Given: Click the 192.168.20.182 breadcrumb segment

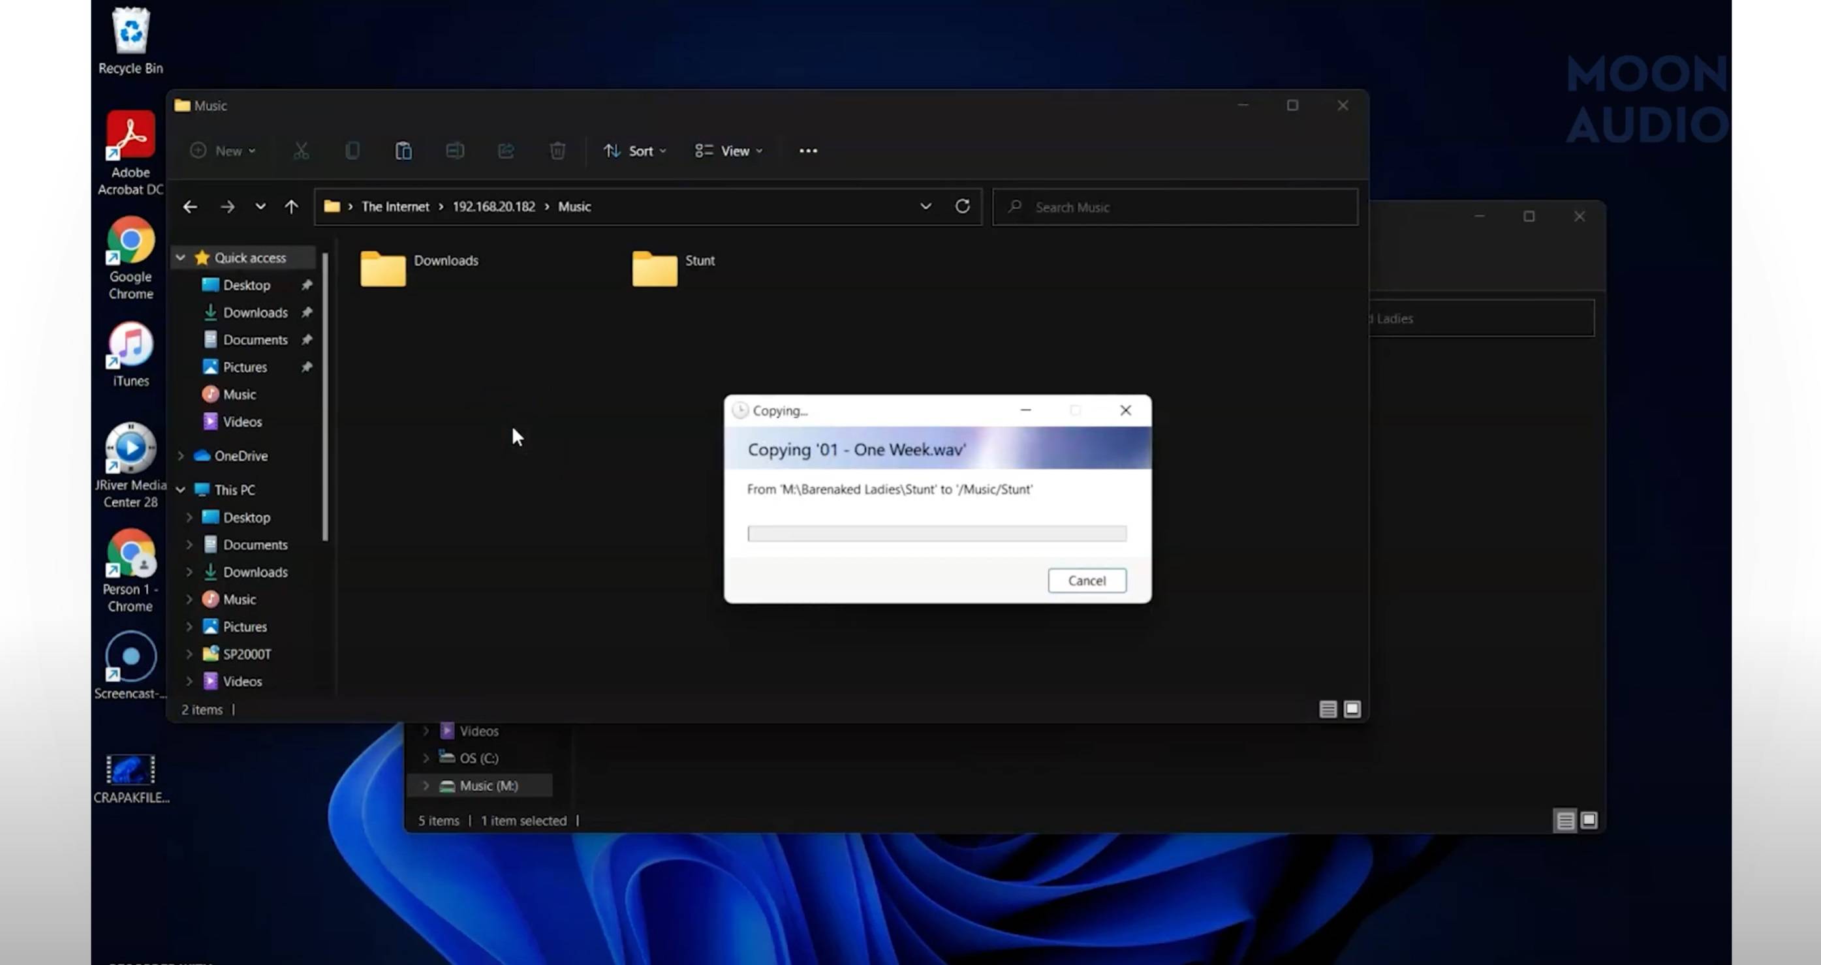Looking at the screenshot, I should tap(493, 207).
